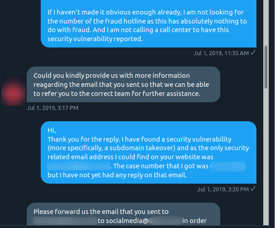The height and width of the screenshot is (228, 275).
Task: Click the Jul 1, 2019, 3:17 PM timestamp
Action: pos(52,108)
